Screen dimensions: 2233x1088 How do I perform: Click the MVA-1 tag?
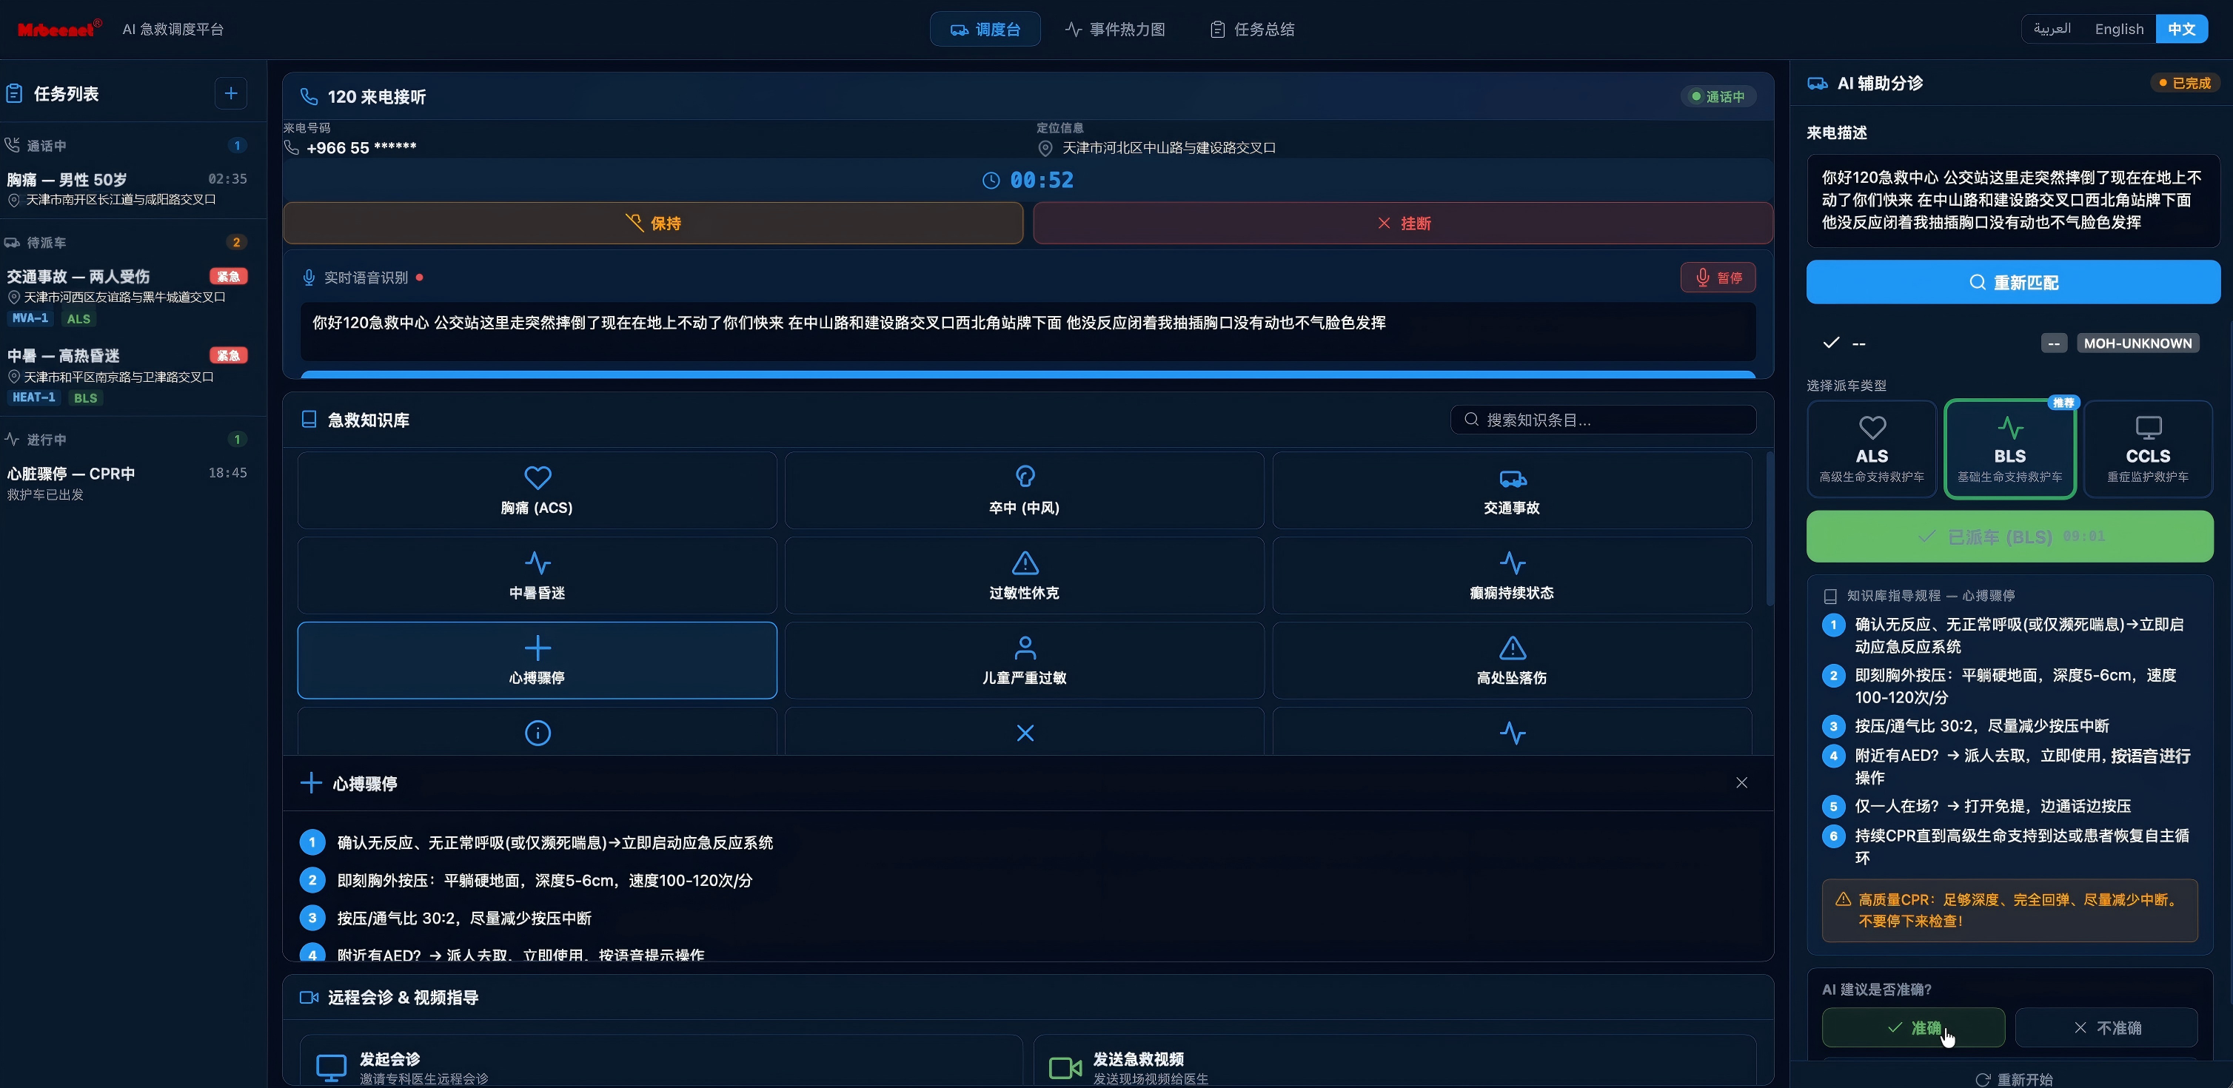pos(30,318)
